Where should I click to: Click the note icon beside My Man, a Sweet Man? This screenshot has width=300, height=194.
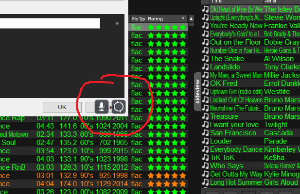pos(206,75)
